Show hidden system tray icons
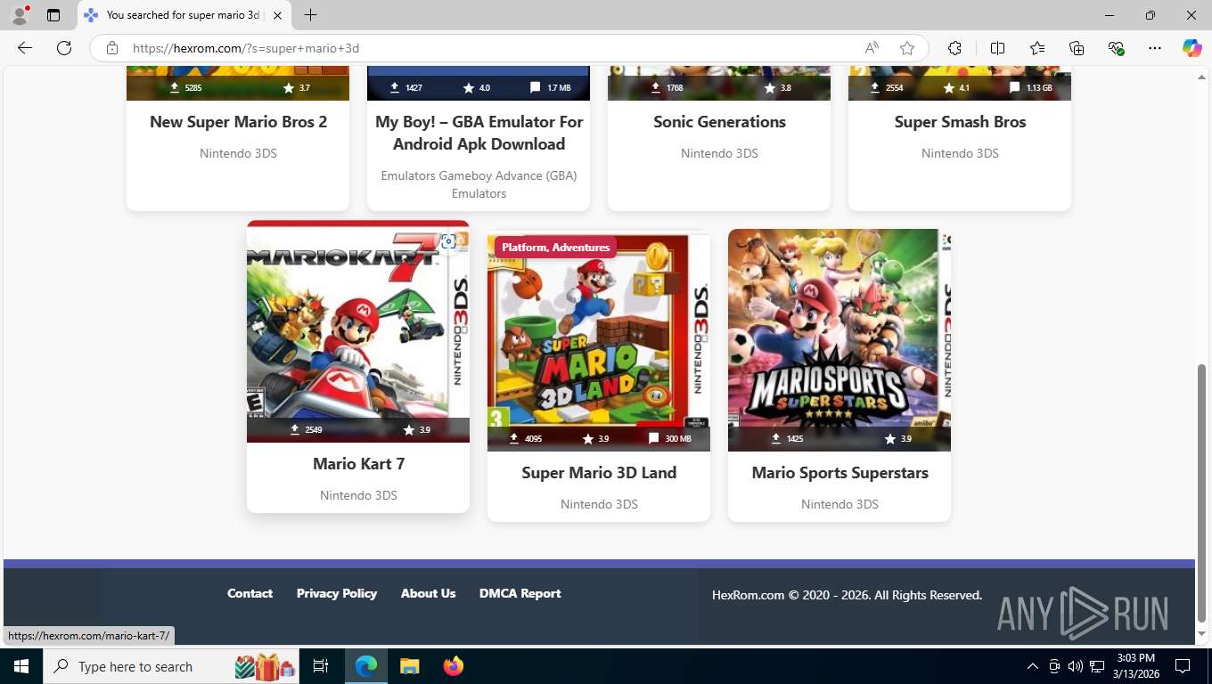Image resolution: width=1212 pixels, height=684 pixels. [x=1033, y=666]
